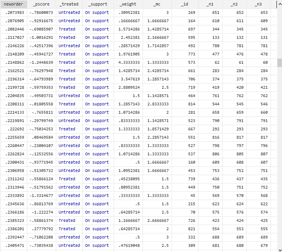Select pscore cell -1.222274
This screenshot has width=282, height=252.
[42, 212]
